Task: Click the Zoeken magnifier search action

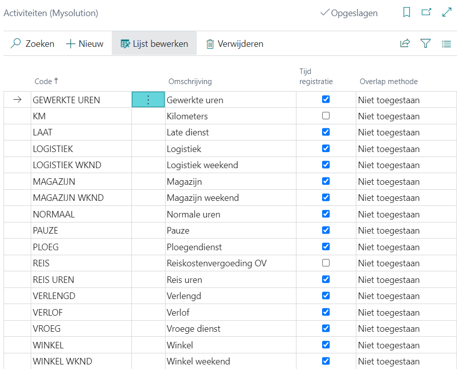Action: [x=33, y=44]
